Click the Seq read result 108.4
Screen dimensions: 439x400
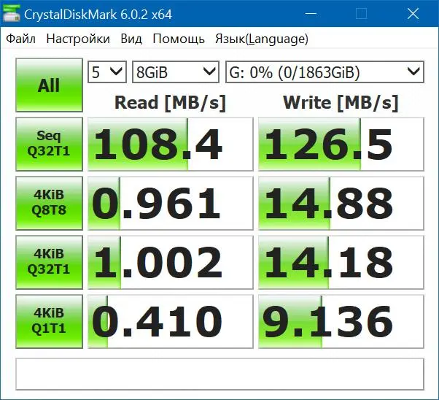(x=171, y=144)
